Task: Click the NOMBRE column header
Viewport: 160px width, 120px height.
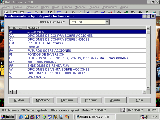Action: pos(87,28)
